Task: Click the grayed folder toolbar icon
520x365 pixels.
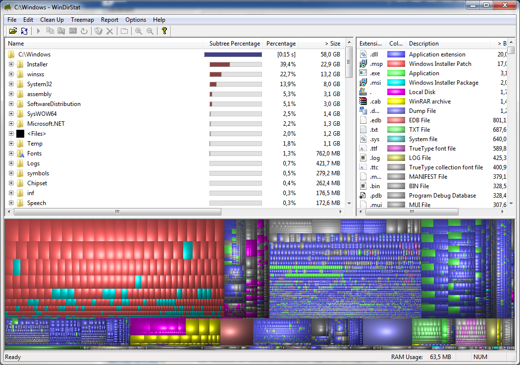Action: (x=124, y=31)
